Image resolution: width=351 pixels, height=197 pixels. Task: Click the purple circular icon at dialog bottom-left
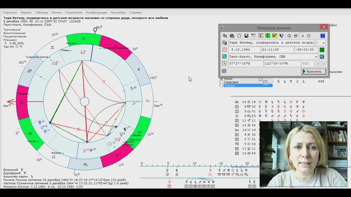[x=224, y=71]
